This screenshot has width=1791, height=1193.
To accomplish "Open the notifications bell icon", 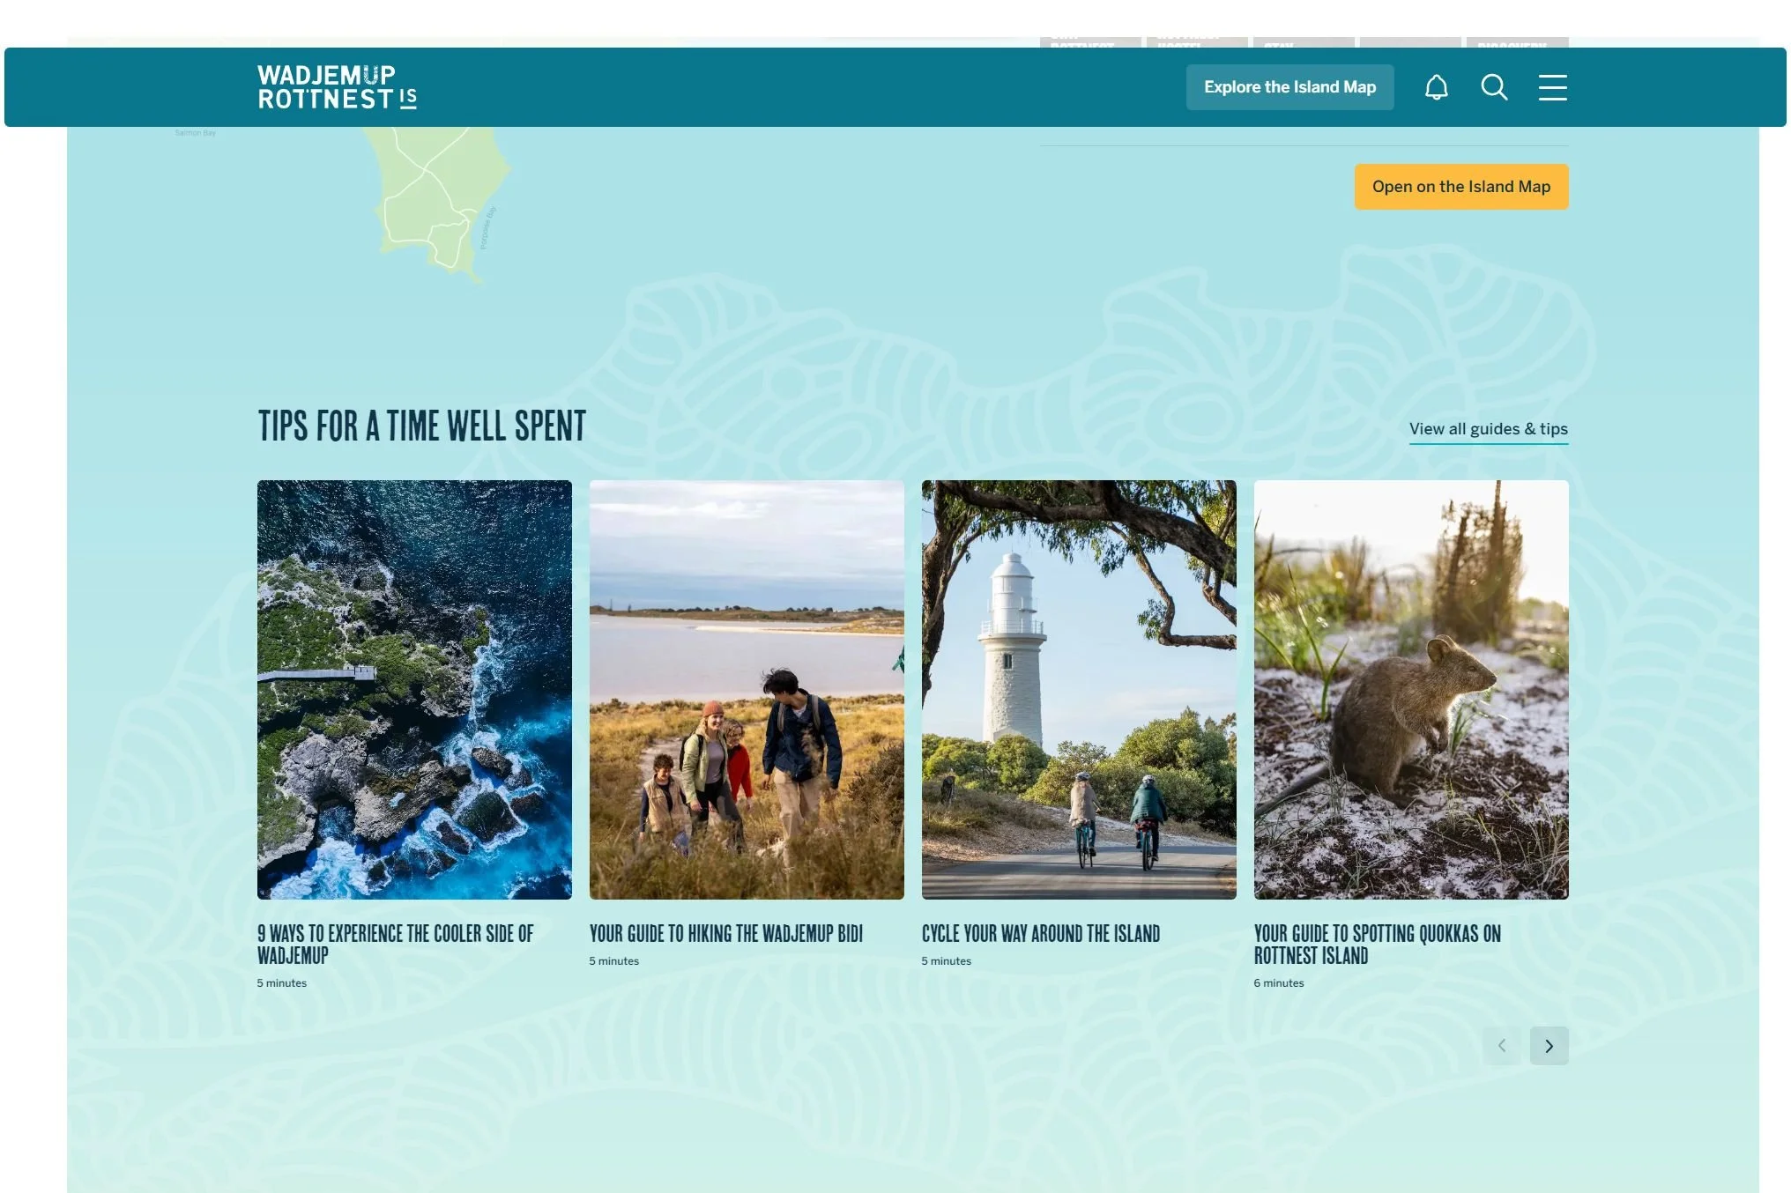I will 1436,87.
